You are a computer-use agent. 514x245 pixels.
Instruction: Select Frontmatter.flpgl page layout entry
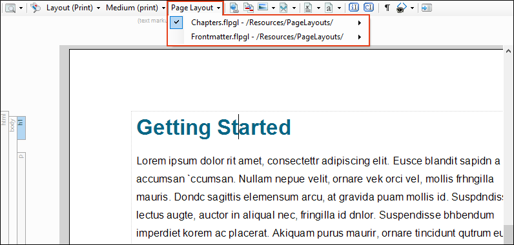(x=268, y=37)
